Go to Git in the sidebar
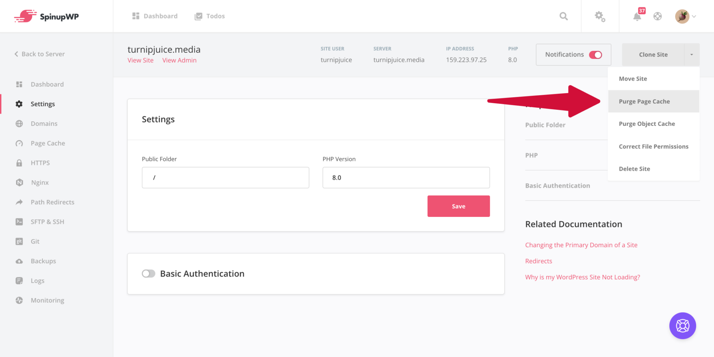 pos(35,242)
